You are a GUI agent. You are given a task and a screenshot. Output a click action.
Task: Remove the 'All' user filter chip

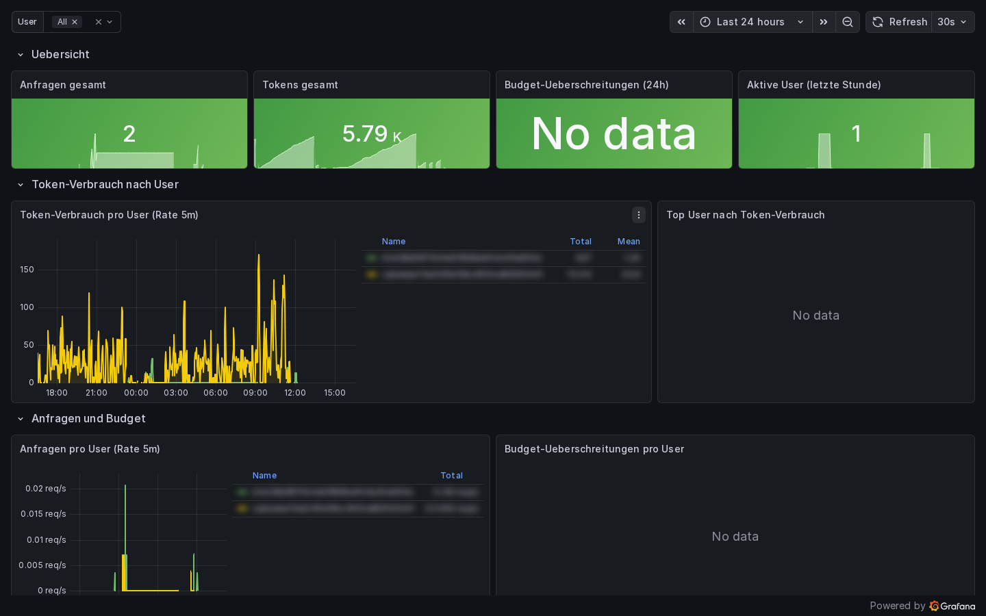(75, 22)
